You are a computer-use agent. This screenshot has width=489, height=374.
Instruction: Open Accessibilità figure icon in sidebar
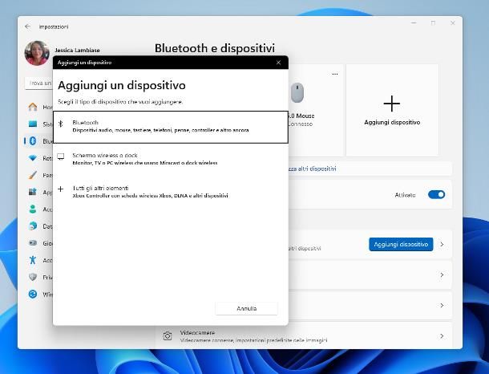coord(33,260)
